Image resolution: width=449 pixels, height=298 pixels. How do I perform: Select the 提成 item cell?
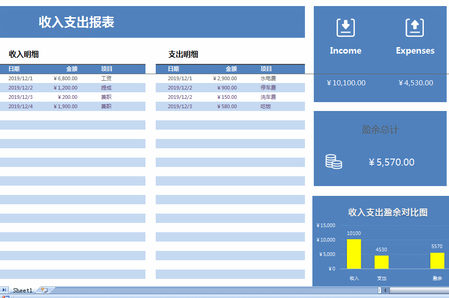coord(106,88)
